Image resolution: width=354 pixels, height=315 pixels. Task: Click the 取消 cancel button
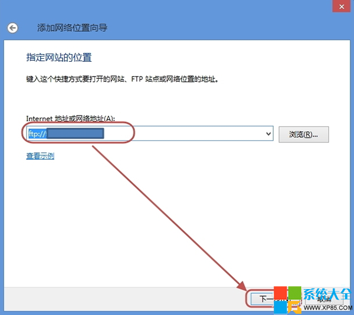[324, 299]
